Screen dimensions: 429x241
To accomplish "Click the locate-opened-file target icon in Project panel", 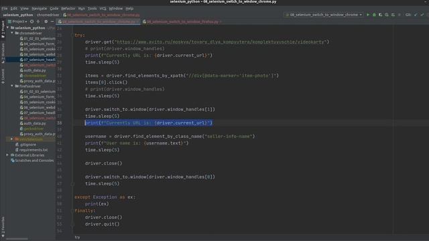I will (x=32, y=21).
